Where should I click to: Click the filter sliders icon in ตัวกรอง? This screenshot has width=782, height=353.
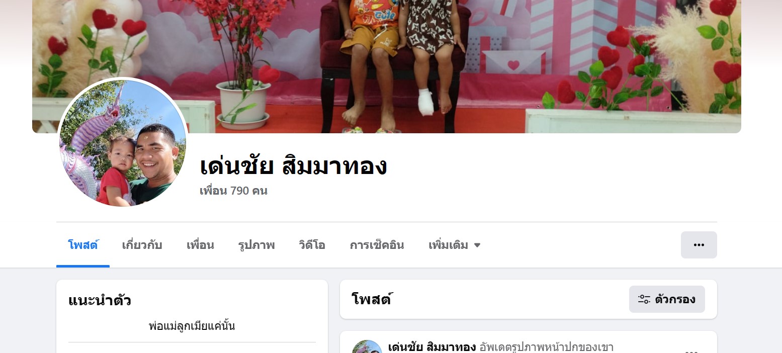pos(644,299)
